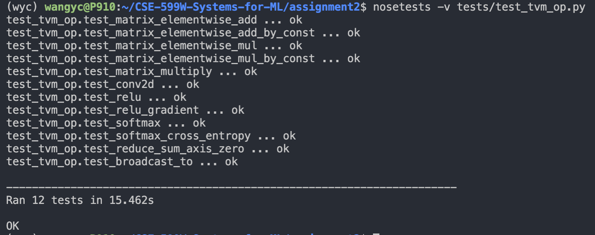
Task: Click the final OK status text
Action: click(13, 226)
